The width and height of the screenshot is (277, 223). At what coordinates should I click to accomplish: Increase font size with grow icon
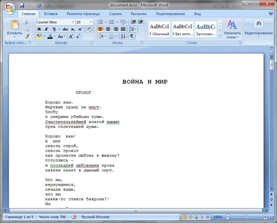71,37
